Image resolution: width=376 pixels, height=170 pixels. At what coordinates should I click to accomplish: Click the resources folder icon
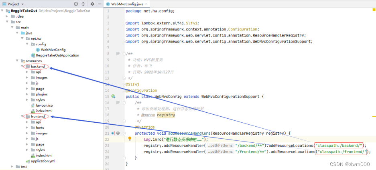[x=23, y=61]
